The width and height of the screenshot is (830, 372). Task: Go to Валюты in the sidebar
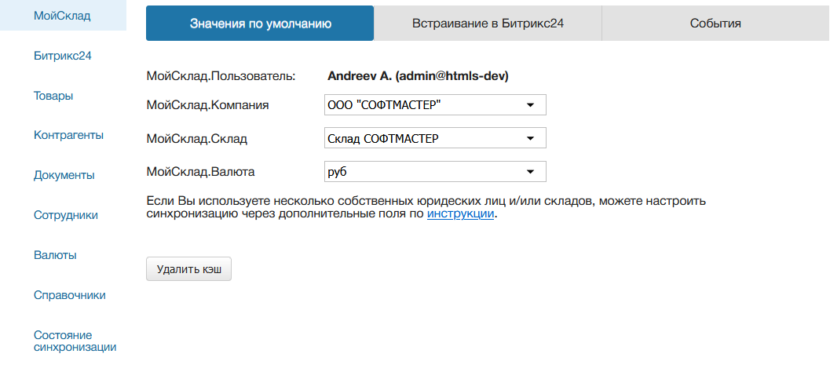55,254
